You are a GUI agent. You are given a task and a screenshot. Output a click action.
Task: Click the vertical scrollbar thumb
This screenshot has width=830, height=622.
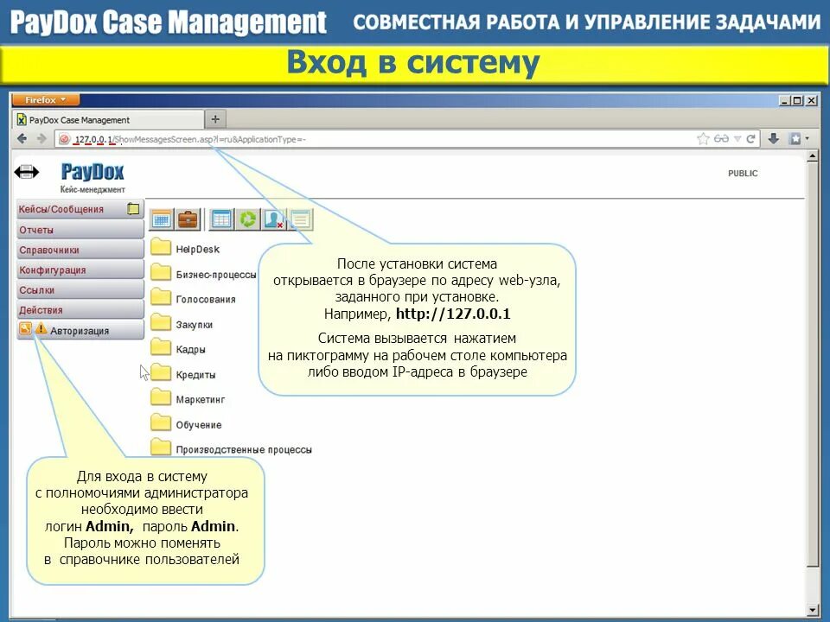tap(813, 364)
